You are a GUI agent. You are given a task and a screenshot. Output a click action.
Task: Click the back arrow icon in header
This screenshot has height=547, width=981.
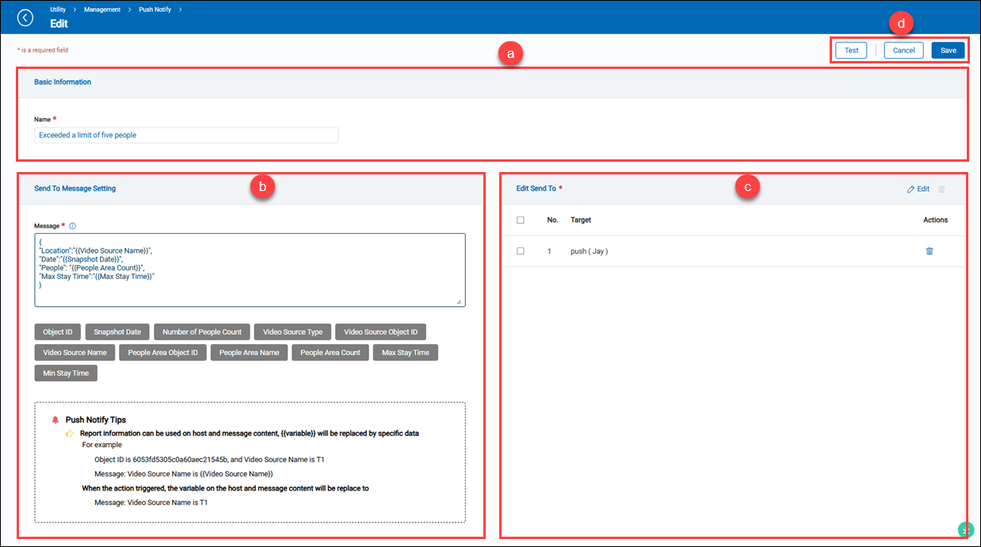click(25, 17)
